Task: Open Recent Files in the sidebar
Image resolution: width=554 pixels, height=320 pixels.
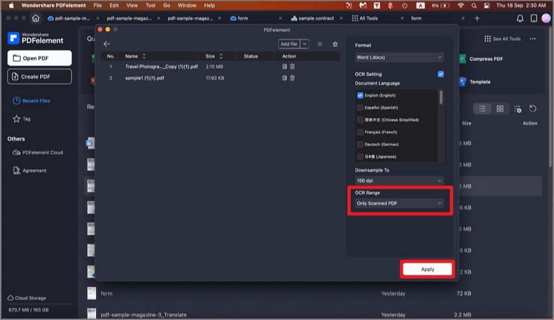Action: (31, 101)
